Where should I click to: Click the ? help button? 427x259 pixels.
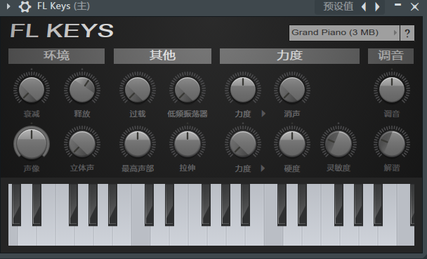point(407,33)
